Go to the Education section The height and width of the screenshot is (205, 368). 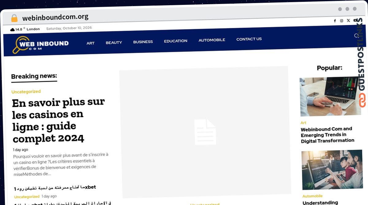click(175, 41)
